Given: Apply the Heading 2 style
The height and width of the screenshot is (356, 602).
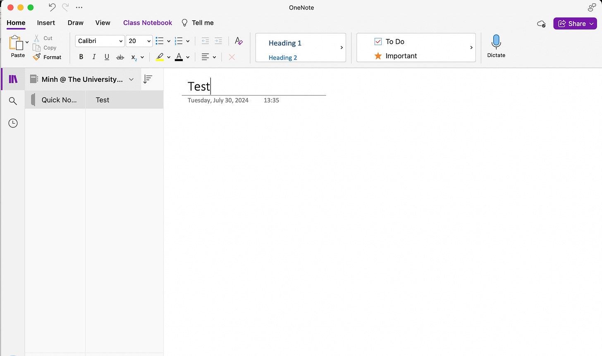Looking at the screenshot, I should tap(283, 57).
